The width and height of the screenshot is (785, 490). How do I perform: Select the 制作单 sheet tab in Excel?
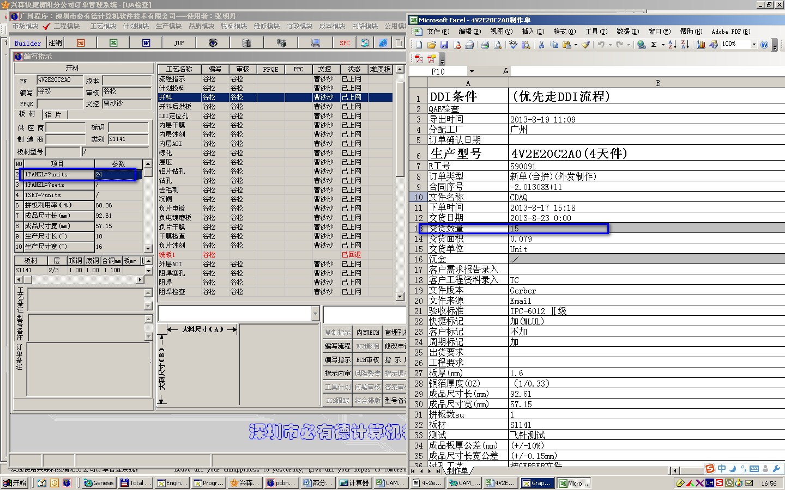pos(457,470)
